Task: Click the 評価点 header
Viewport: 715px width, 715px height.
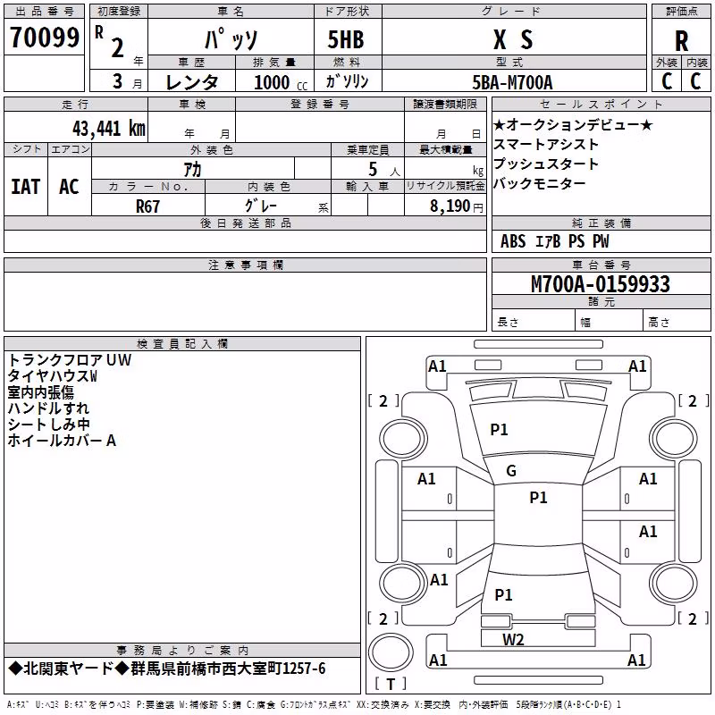Action: [x=681, y=12]
